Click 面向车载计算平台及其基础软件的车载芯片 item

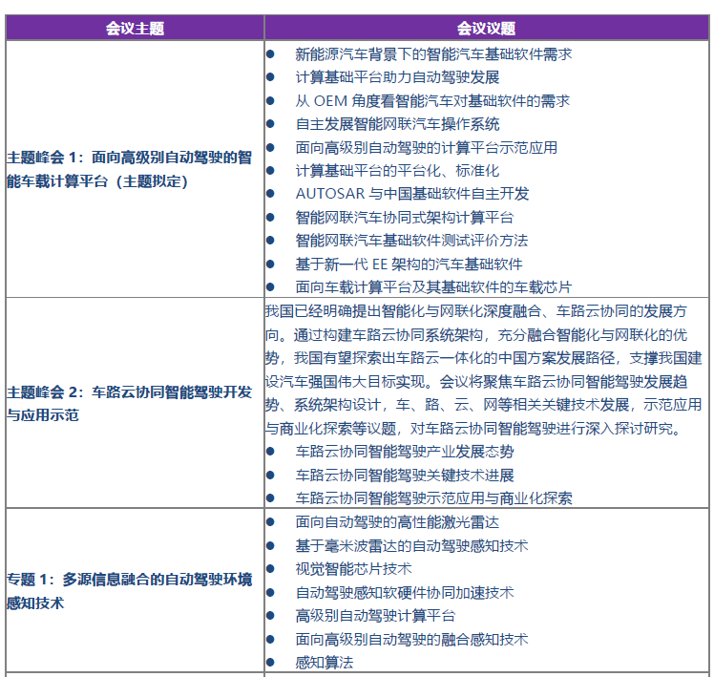tap(433, 287)
